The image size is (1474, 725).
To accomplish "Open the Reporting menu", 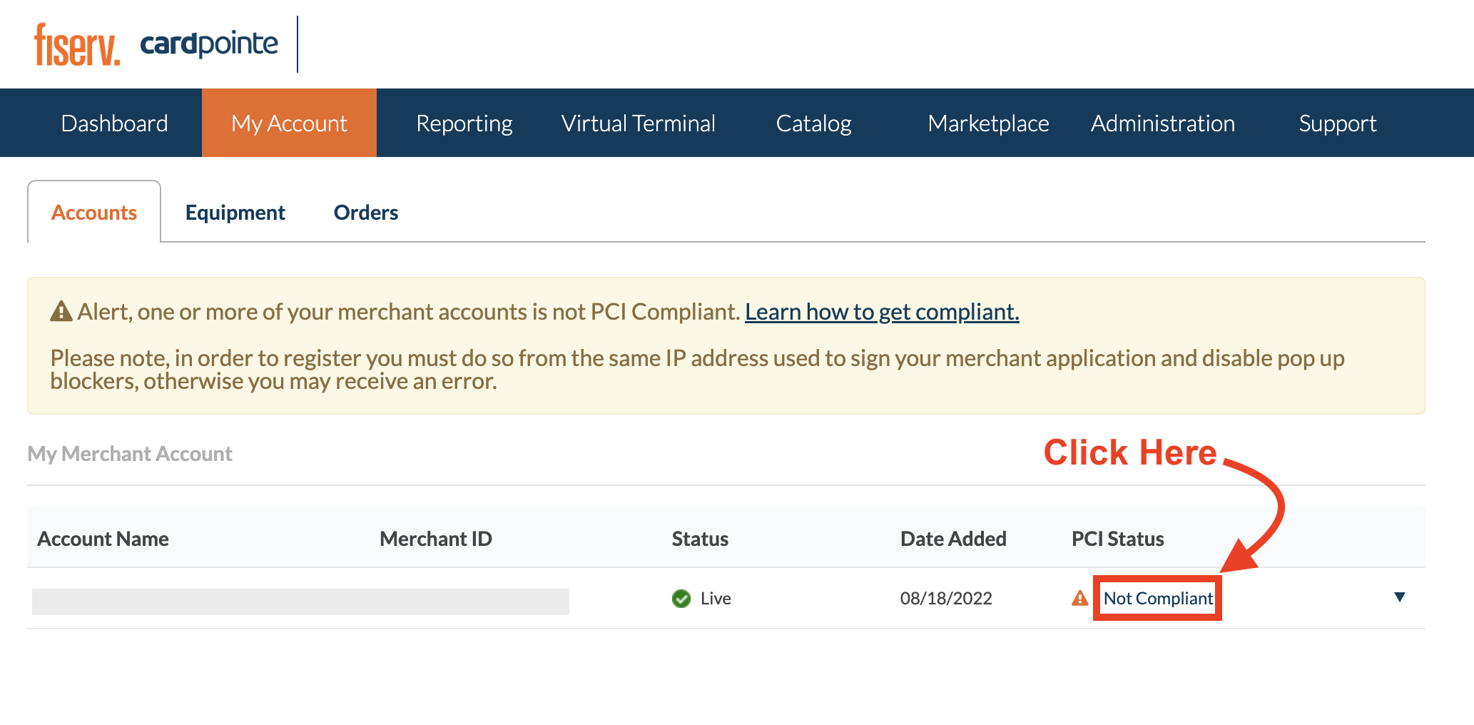I will tap(464, 123).
